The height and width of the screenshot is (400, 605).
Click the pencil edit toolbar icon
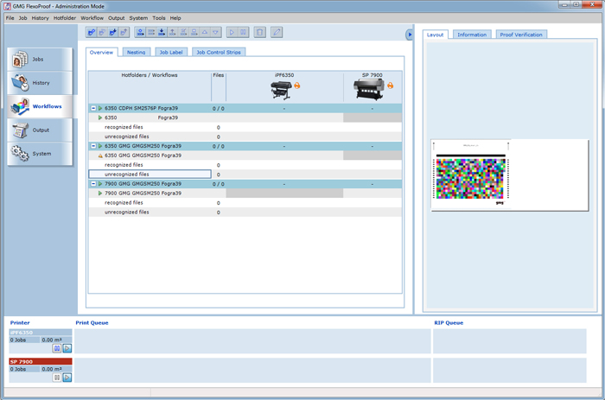(277, 33)
